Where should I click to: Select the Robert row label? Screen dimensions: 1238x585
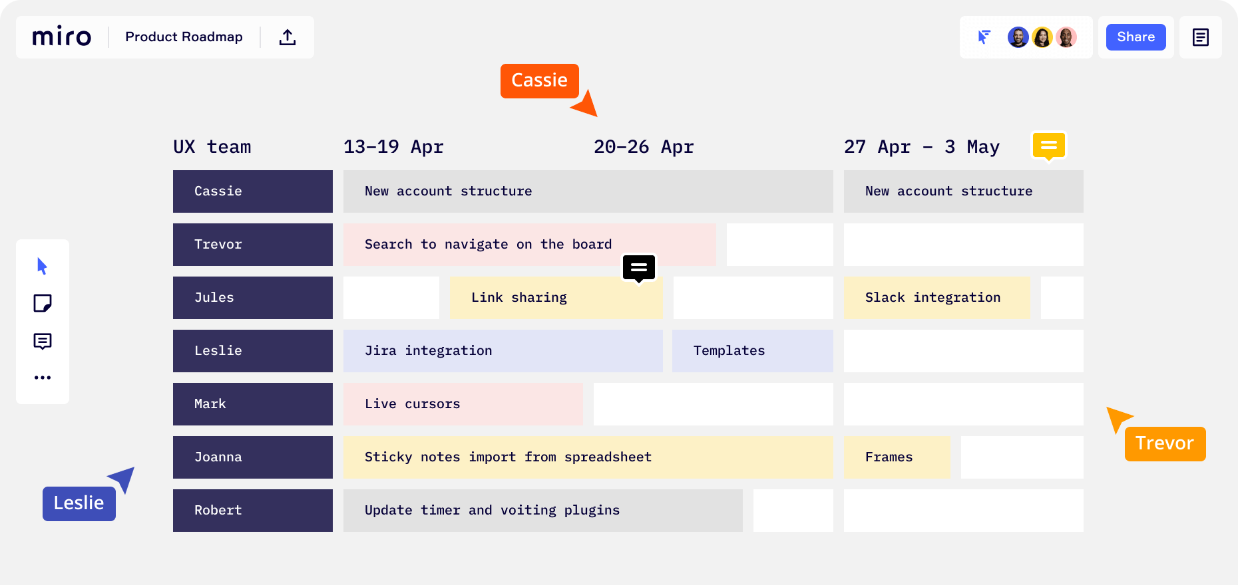(x=253, y=511)
